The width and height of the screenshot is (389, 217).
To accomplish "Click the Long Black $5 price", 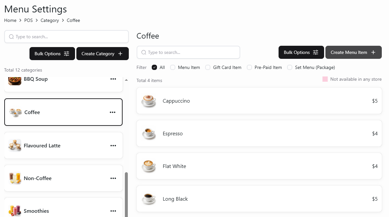I will pos(375,199).
